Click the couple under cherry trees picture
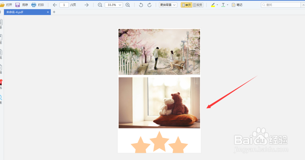Image resolution: width=305 pixels, height=160 pixels. coord(159,52)
